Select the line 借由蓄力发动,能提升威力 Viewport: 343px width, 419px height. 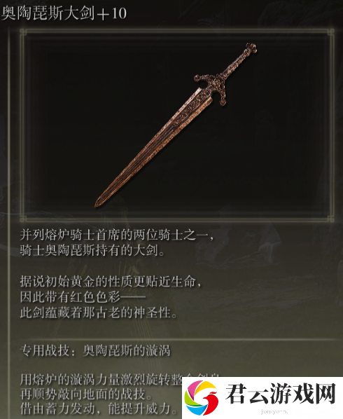(x=99, y=408)
